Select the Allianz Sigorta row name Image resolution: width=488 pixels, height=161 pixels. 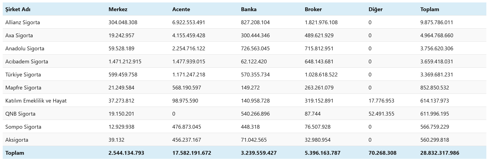pos(23,22)
